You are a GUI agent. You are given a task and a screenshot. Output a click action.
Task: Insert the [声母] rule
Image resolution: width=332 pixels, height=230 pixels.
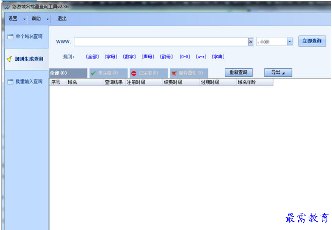click(148, 57)
